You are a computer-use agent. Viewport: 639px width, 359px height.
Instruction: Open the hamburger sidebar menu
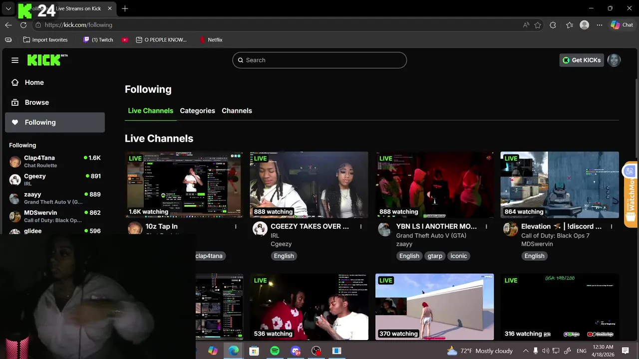[x=15, y=60]
